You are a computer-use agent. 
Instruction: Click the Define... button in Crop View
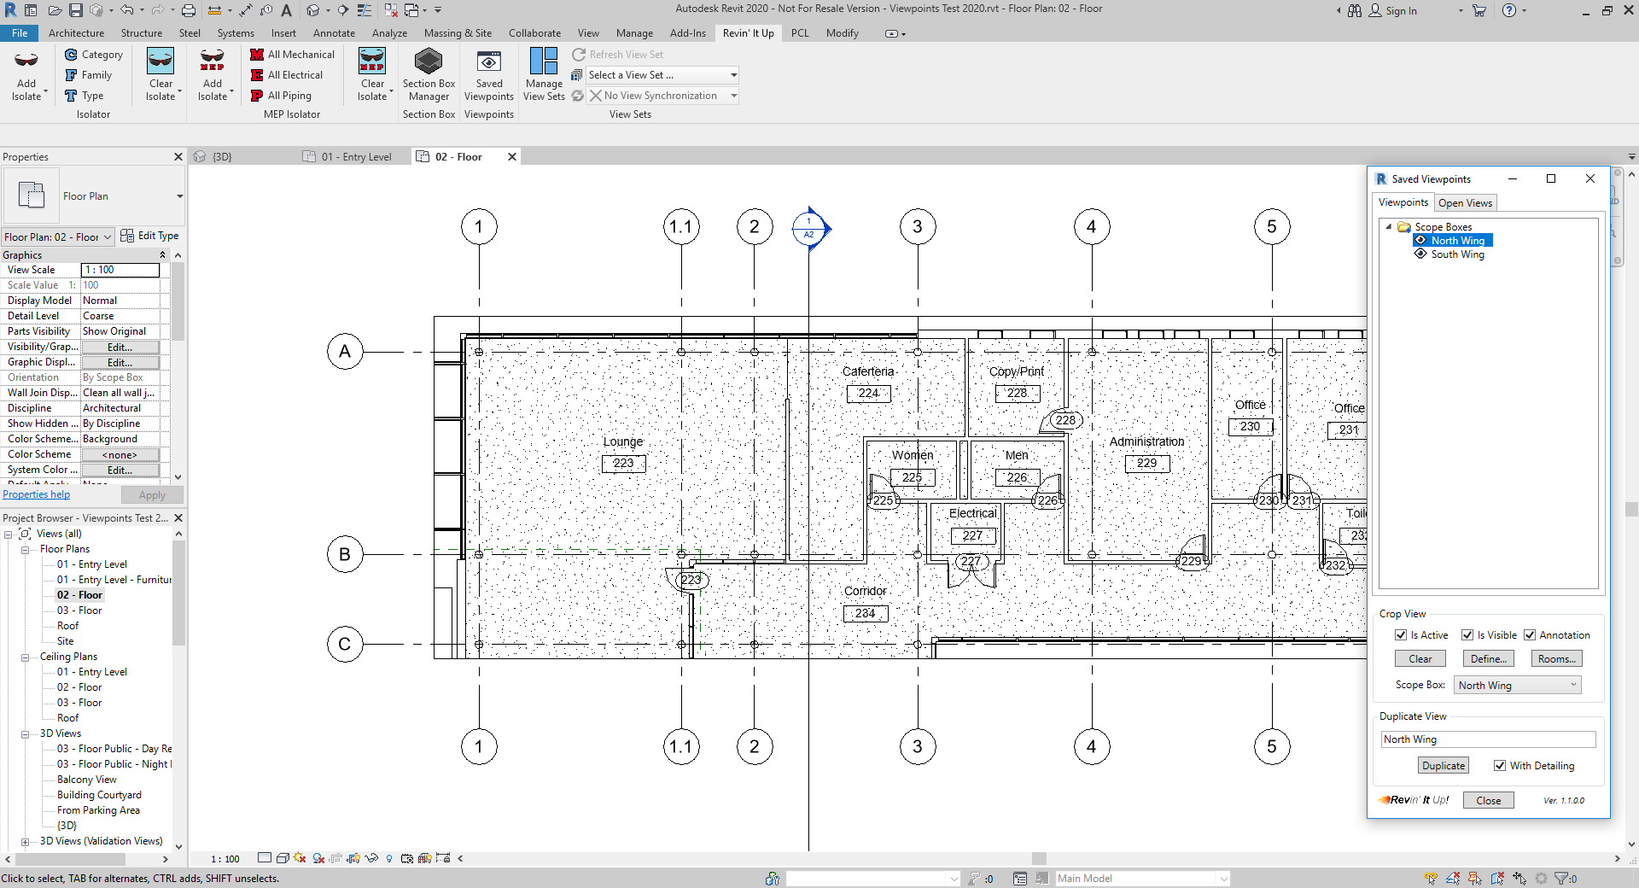click(x=1489, y=659)
